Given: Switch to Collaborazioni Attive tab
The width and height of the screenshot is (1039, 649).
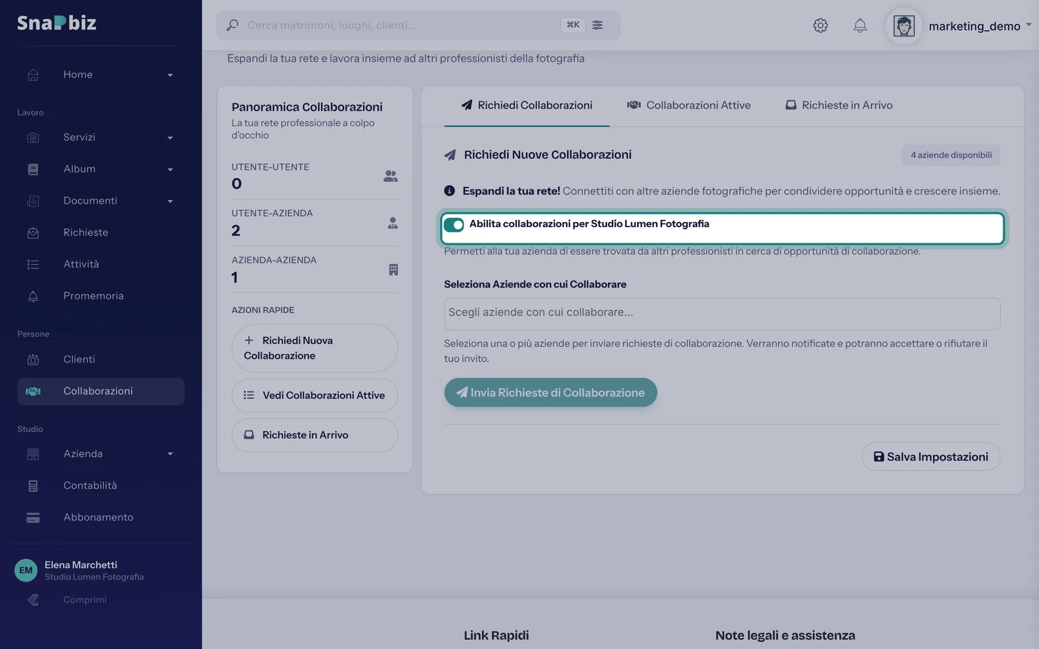Looking at the screenshot, I should (688, 105).
